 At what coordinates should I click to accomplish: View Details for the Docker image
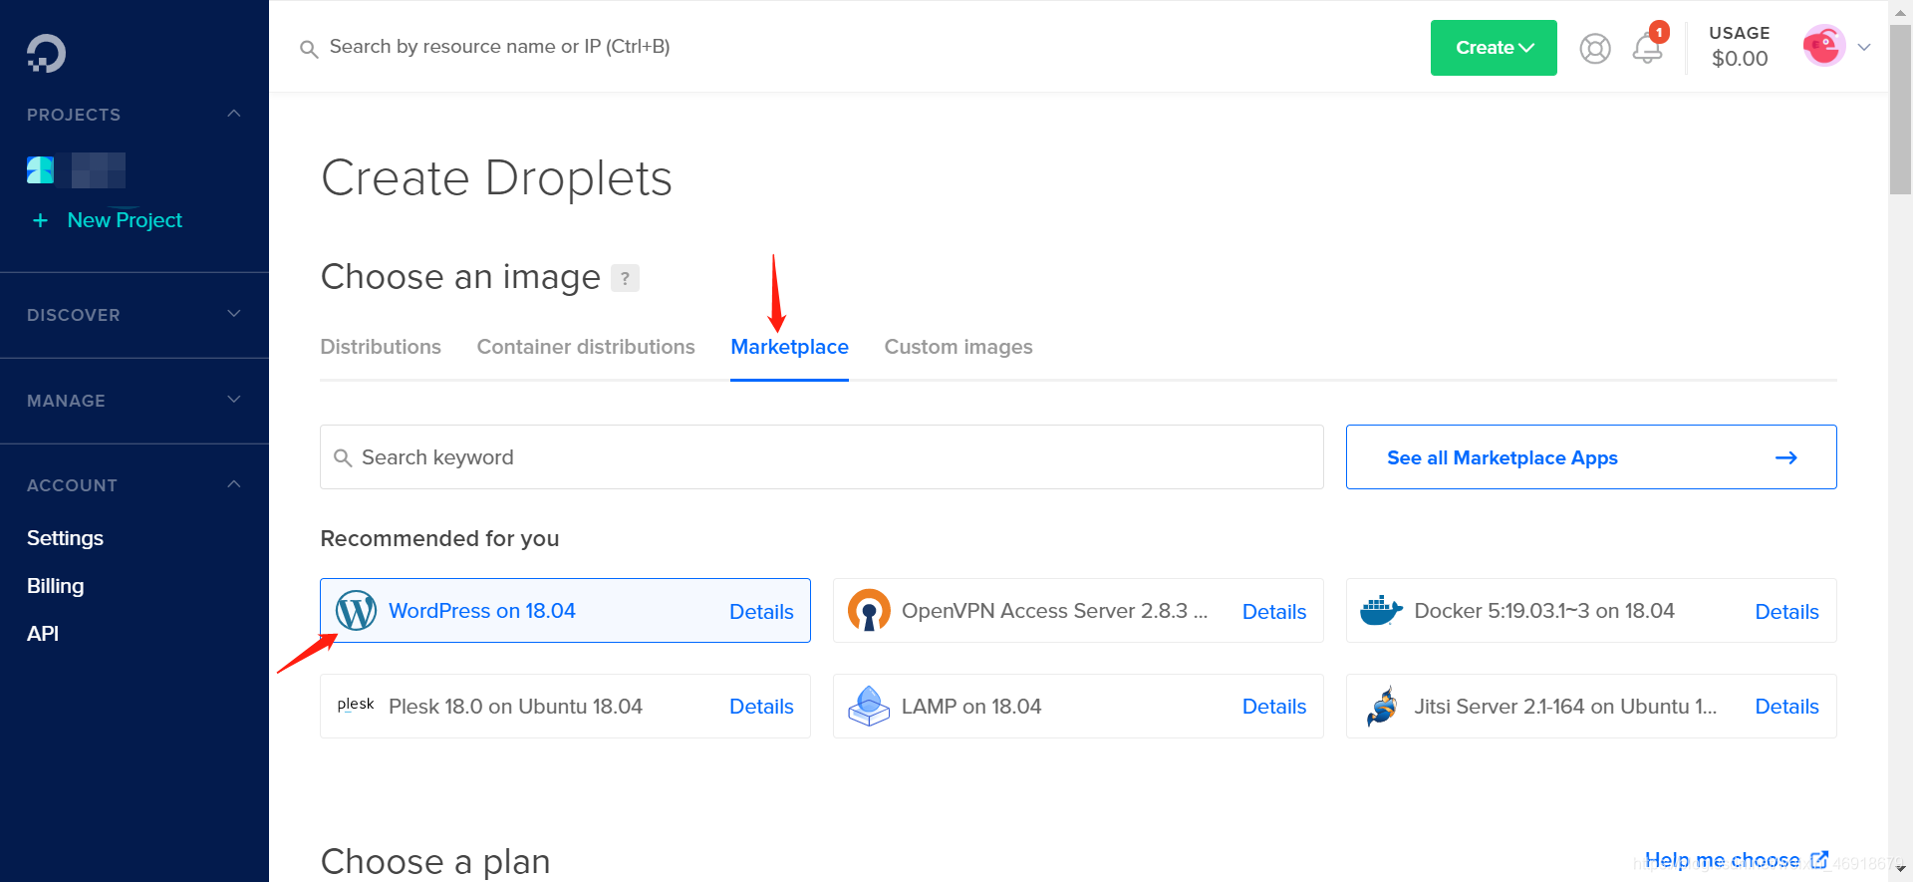(x=1786, y=611)
